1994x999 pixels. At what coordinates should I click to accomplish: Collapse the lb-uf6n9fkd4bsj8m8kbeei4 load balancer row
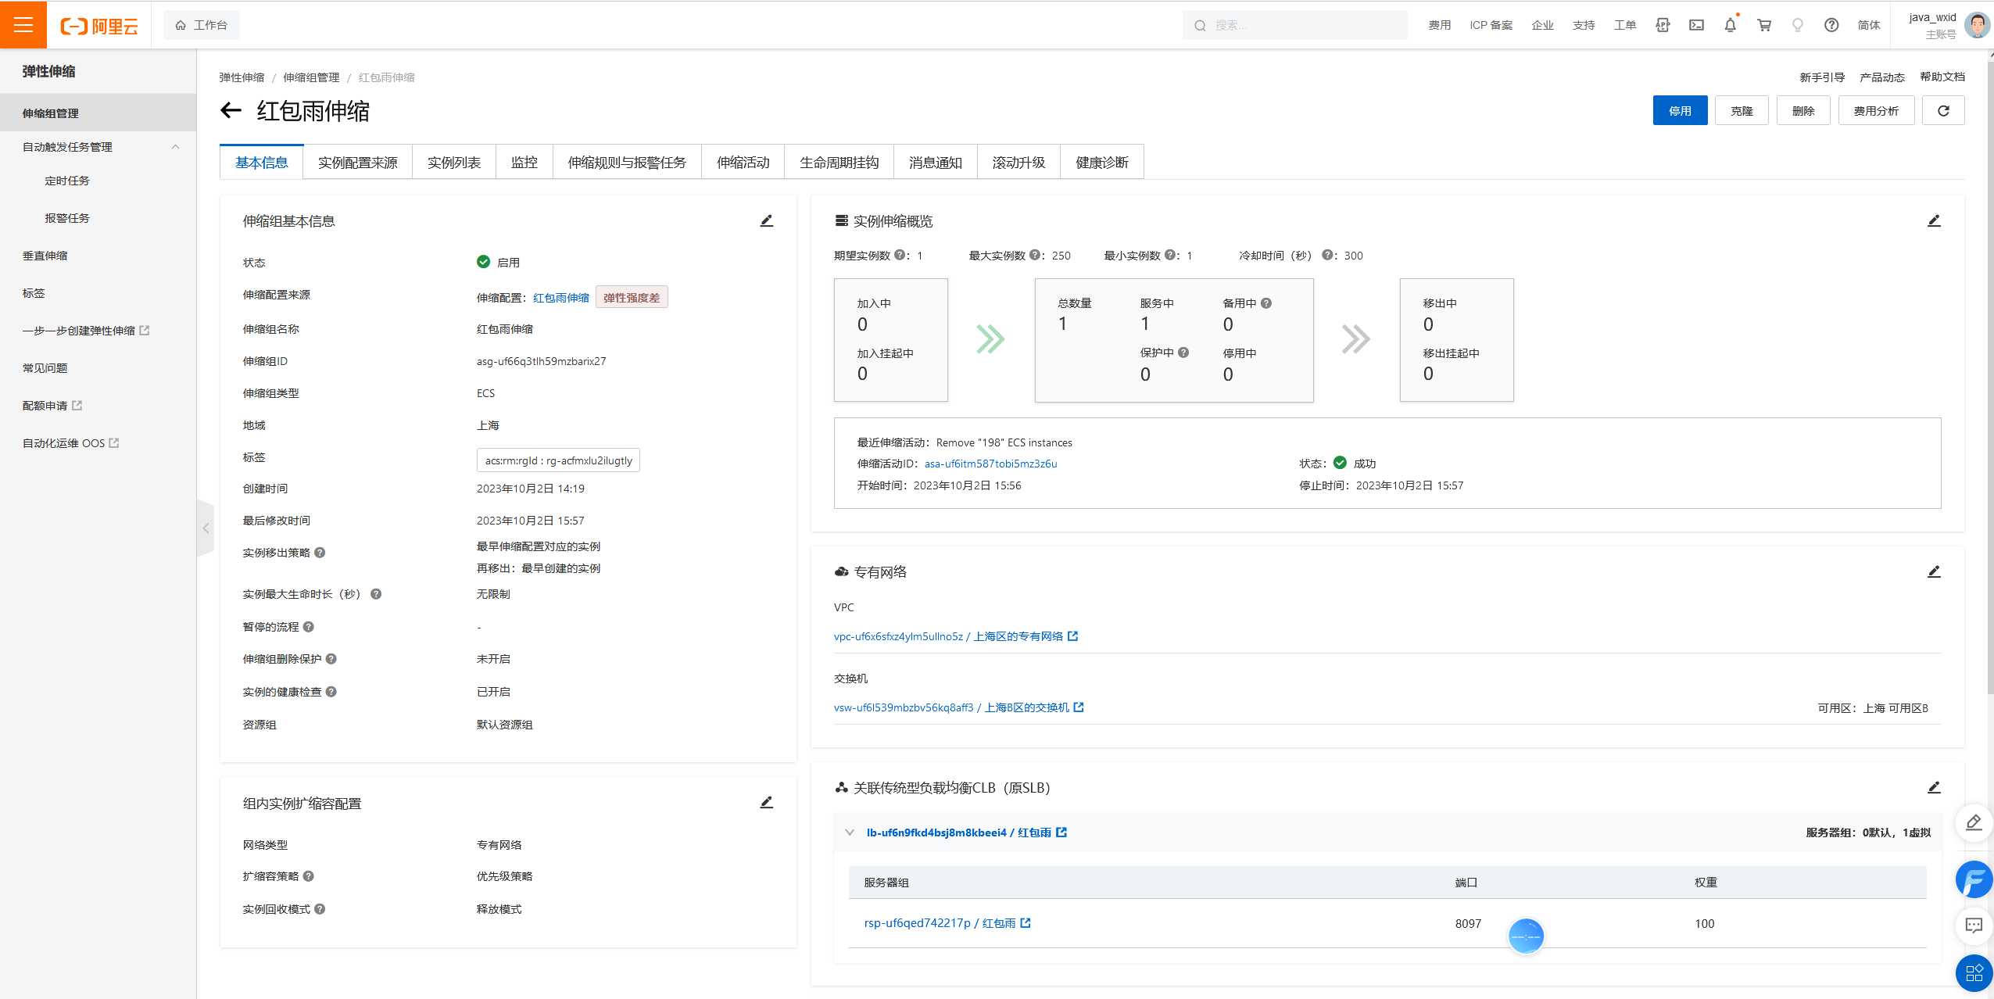click(850, 832)
